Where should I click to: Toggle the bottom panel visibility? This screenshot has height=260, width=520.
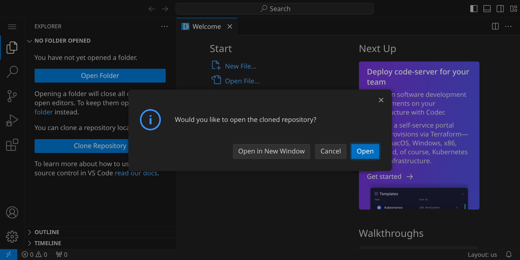click(x=487, y=9)
